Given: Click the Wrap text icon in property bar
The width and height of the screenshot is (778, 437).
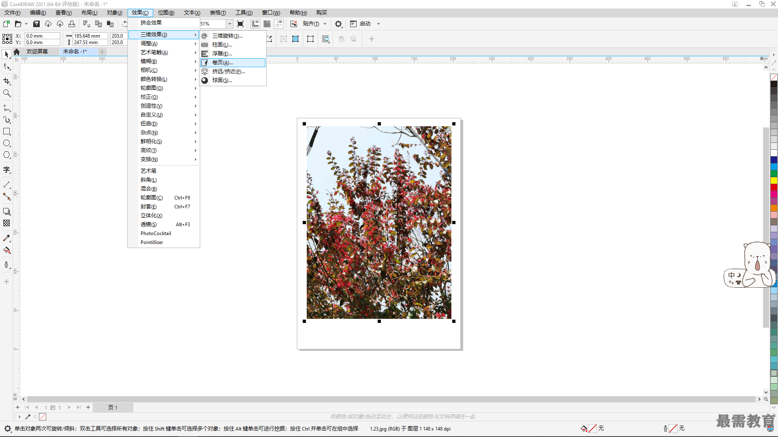Looking at the screenshot, I should [325, 39].
